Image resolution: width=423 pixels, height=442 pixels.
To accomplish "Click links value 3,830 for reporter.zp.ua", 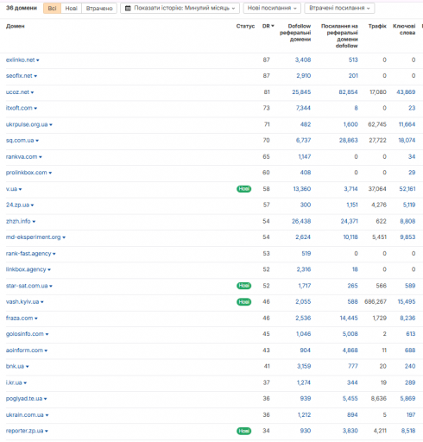I will (350, 431).
